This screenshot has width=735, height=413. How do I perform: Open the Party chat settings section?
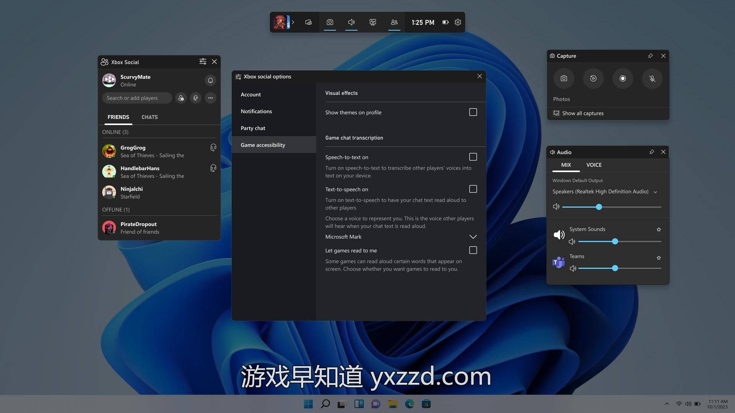pos(274,128)
